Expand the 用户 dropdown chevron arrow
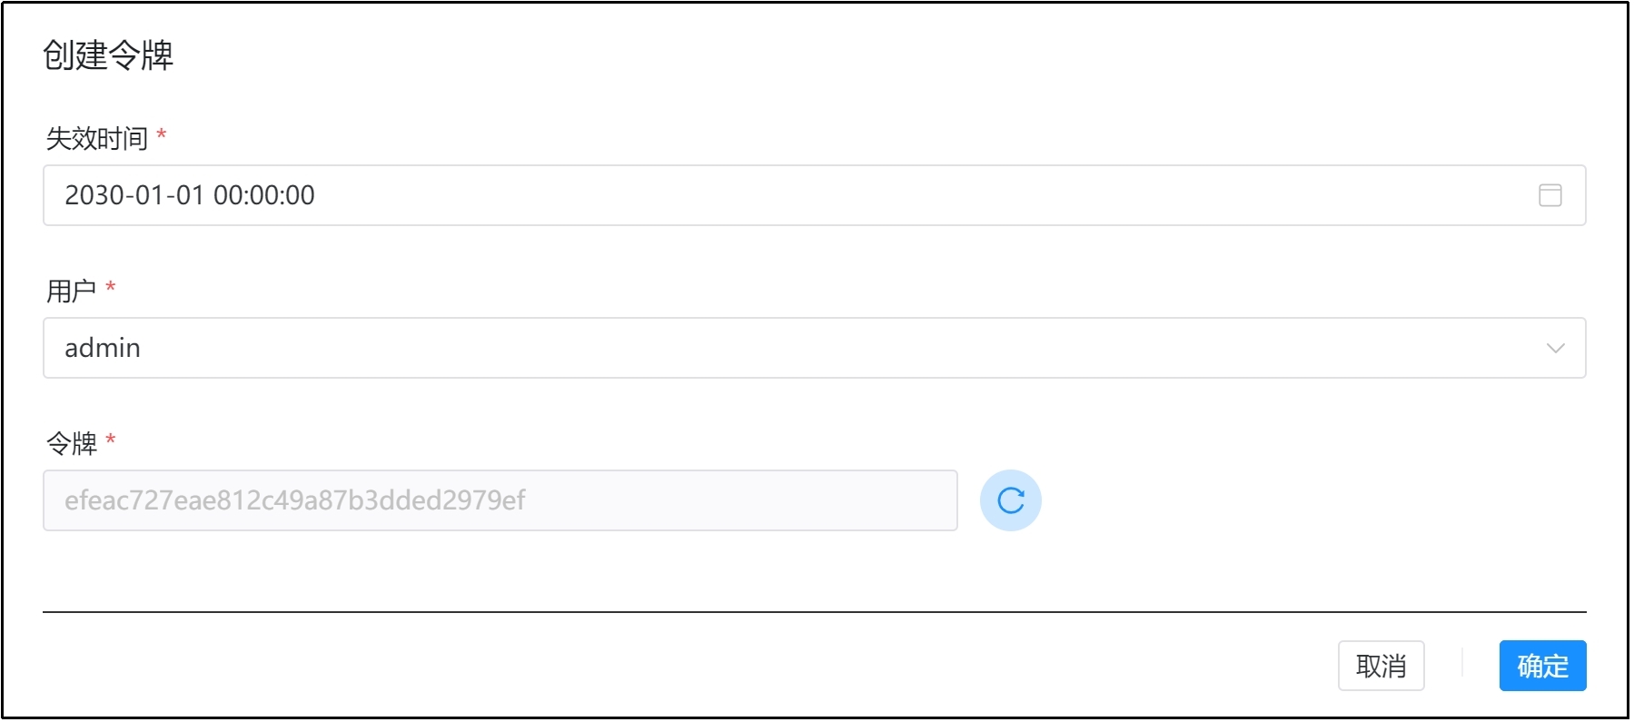The height and width of the screenshot is (722, 1634). tap(1555, 348)
